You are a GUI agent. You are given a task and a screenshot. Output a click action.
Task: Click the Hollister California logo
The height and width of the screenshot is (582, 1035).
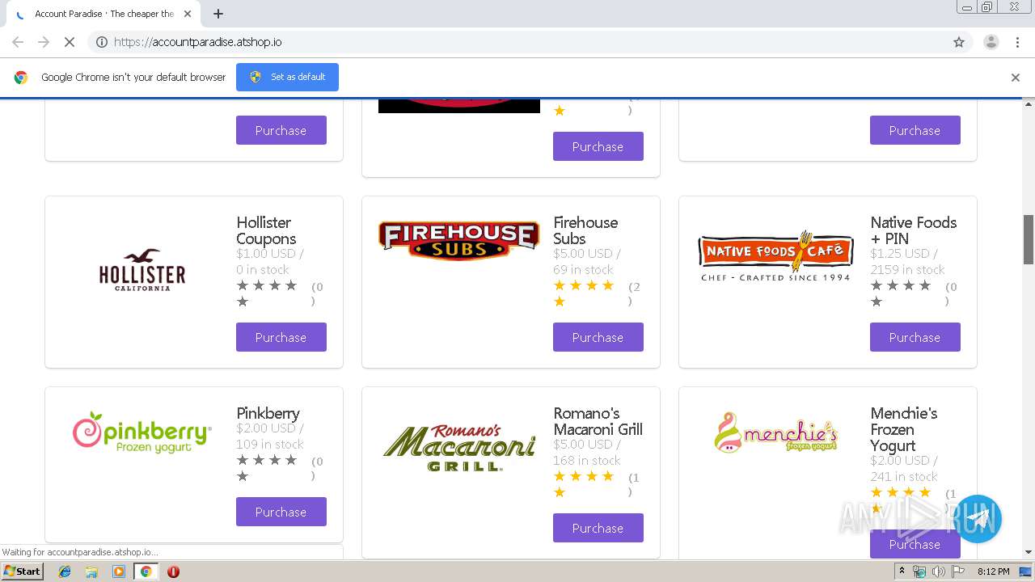pos(142,269)
